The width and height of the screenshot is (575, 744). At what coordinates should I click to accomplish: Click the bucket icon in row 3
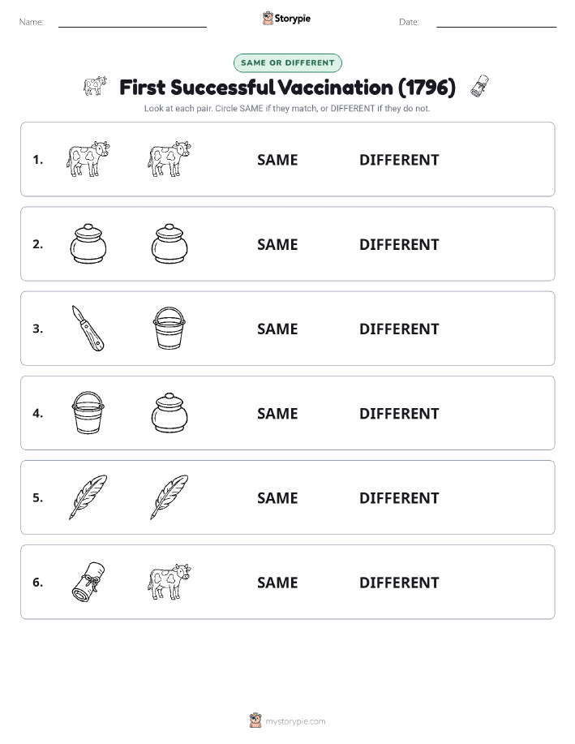(x=169, y=329)
